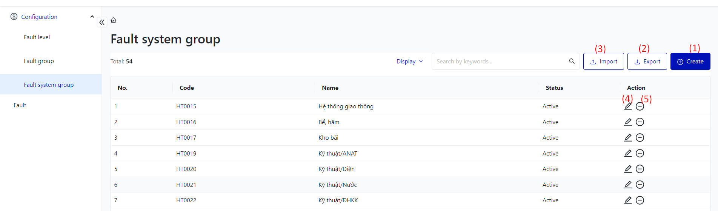Open the Fault menu item

tap(20, 105)
